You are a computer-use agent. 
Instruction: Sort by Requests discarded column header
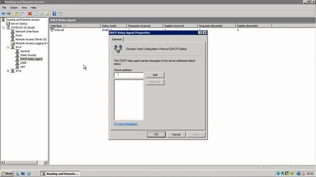pyautogui.click(x=216, y=26)
